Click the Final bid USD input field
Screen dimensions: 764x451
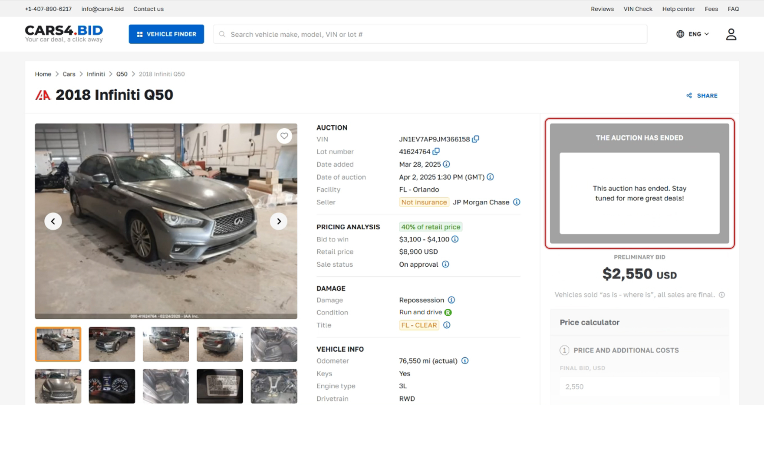(639, 387)
